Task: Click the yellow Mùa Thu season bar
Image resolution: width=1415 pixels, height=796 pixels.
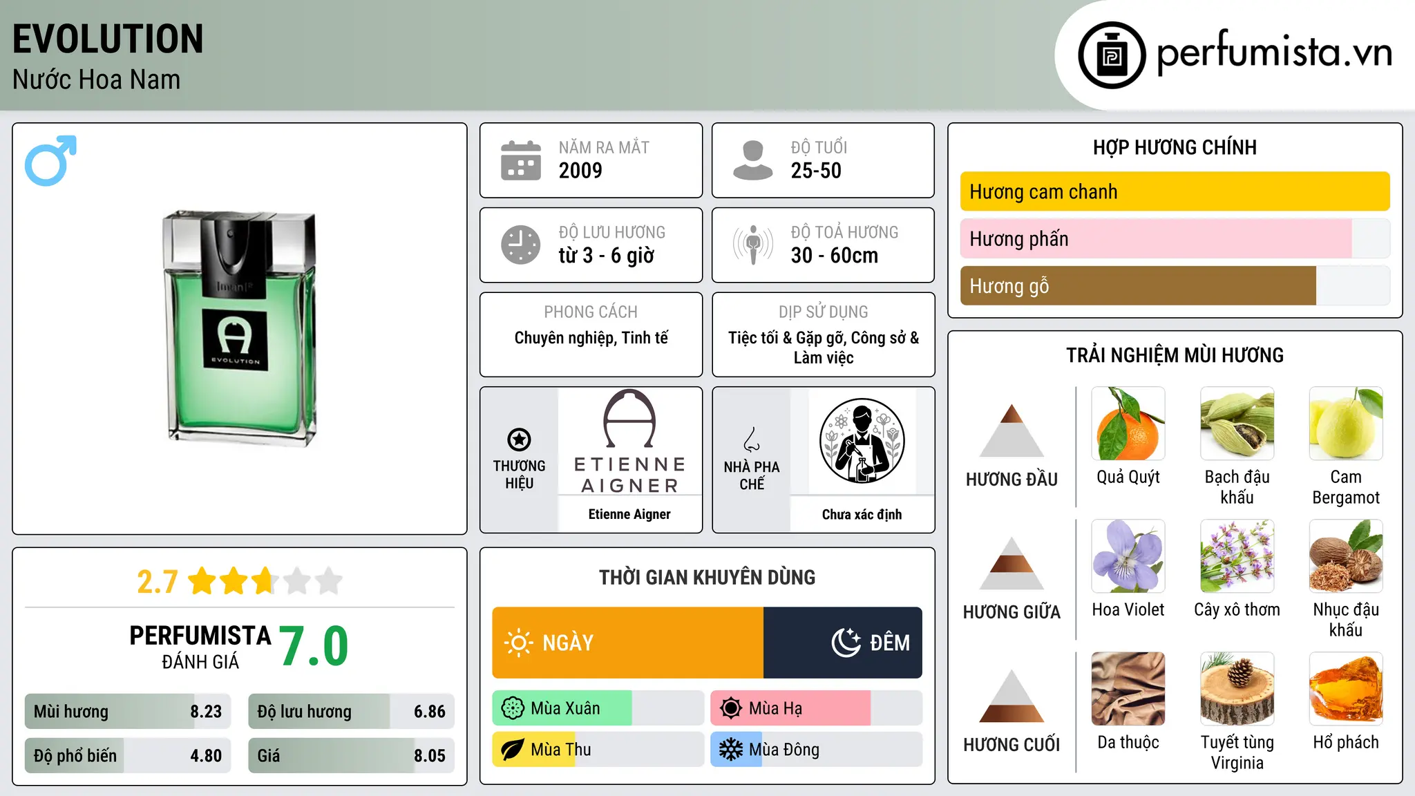Action: click(x=598, y=750)
